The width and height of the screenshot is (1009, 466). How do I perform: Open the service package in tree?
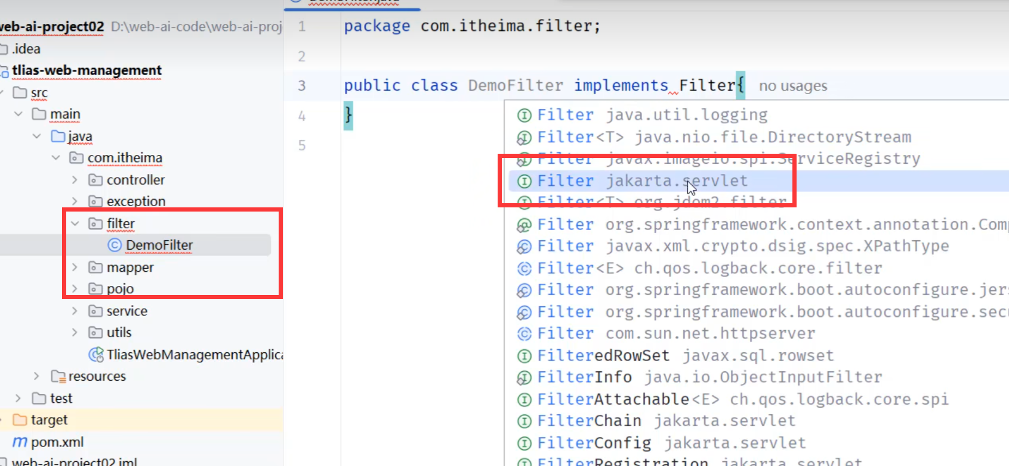(126, 311)
